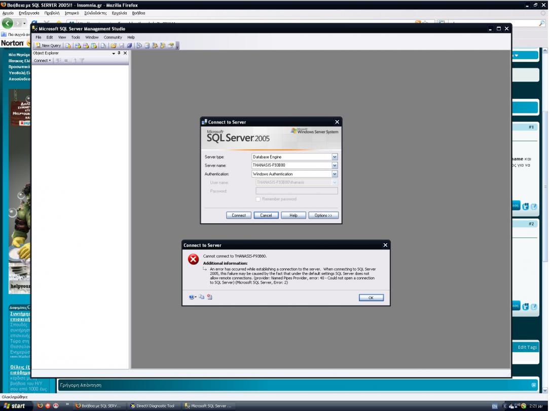
Task: Open the Window menu in Management Studio
Action: coord(92,37)
